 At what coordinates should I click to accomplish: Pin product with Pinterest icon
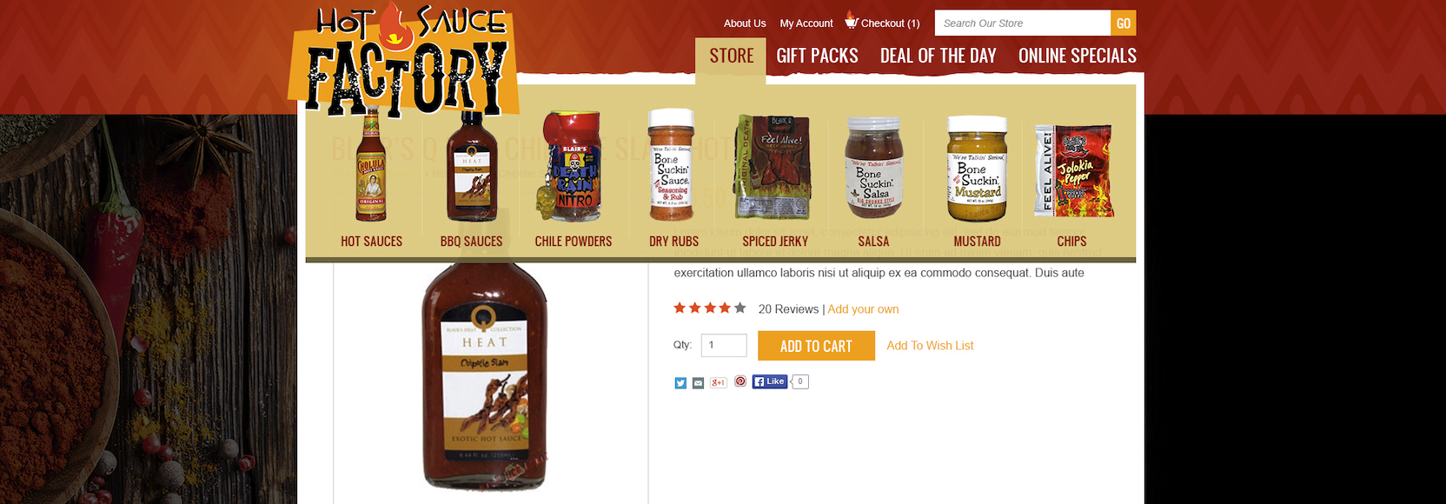[740, 381]
